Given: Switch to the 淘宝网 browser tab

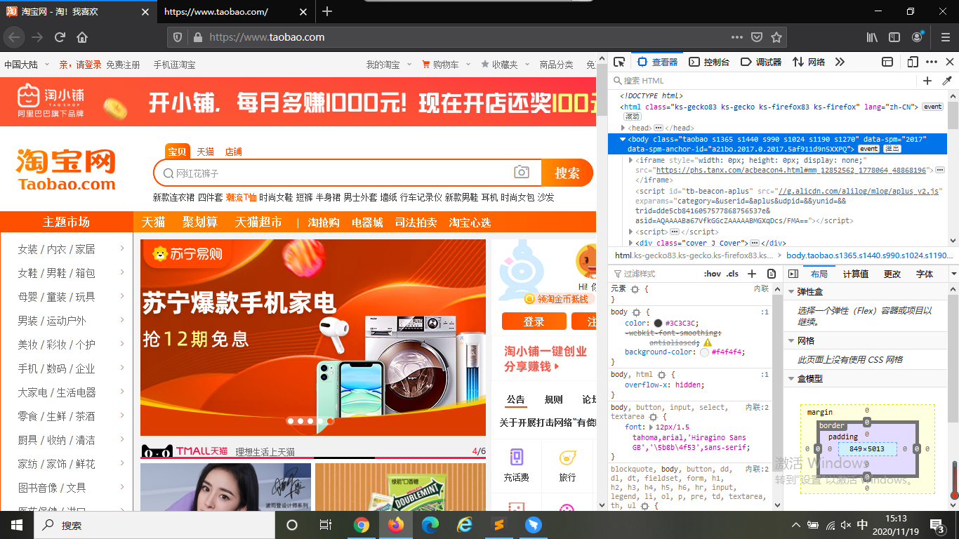Looking at the screenshot, I should (79, 12).
